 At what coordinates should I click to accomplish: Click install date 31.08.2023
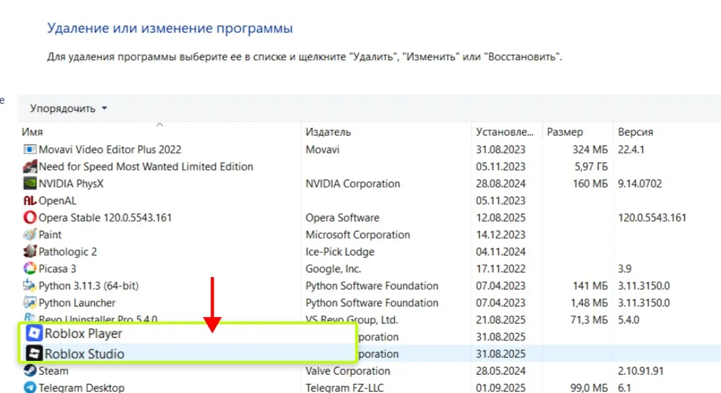click(x=500, y=149)
